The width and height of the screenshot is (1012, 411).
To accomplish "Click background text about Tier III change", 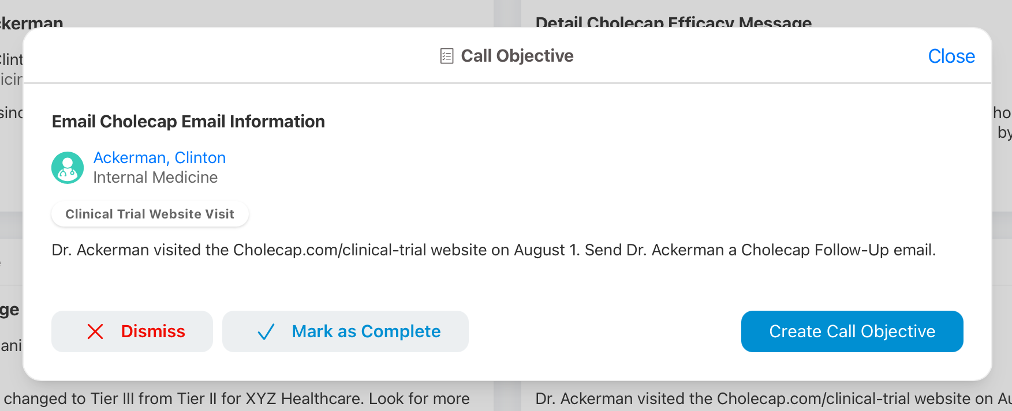I will tap(237, 399).
